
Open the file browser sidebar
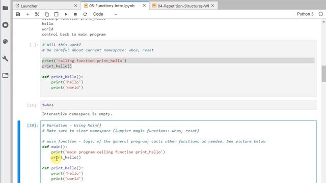coord(5,8)
